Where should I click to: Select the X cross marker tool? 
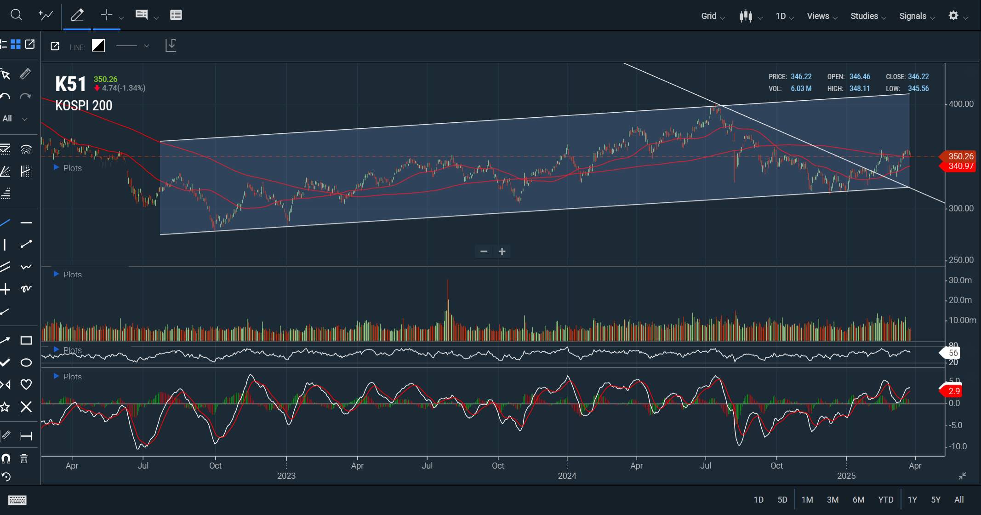tap(26, 407)
